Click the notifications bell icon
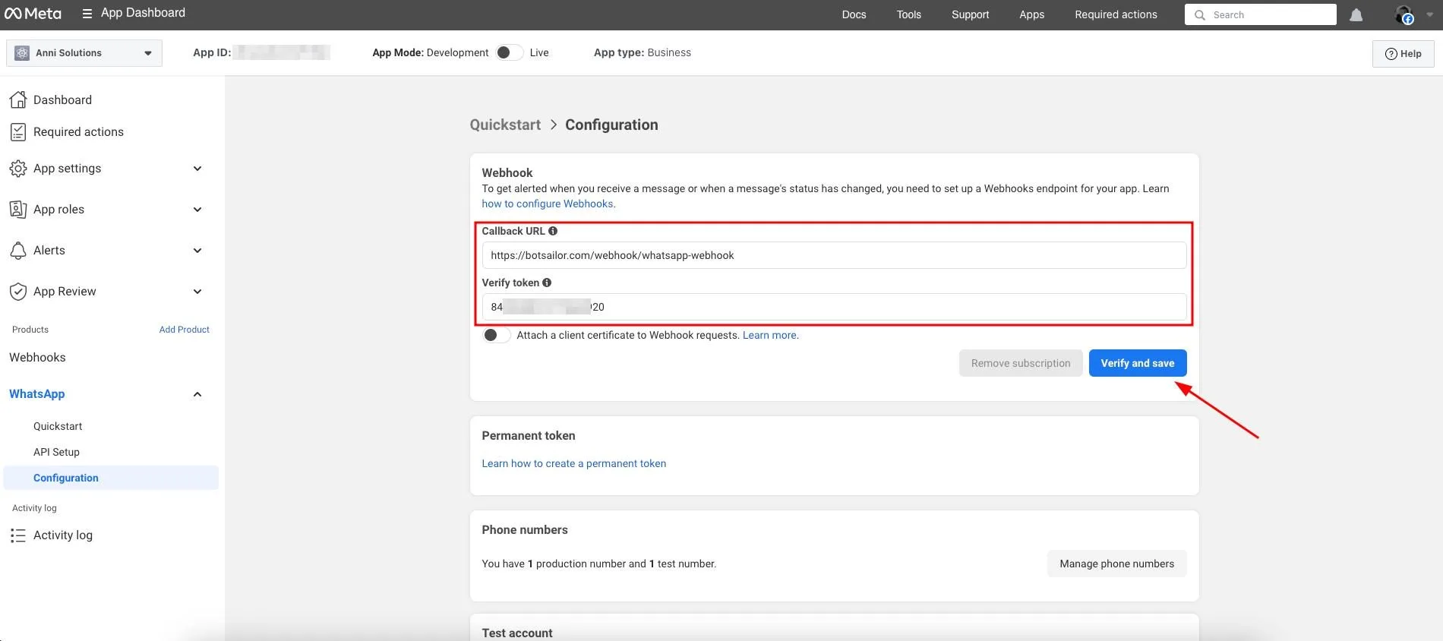 tap(1356, 14)
